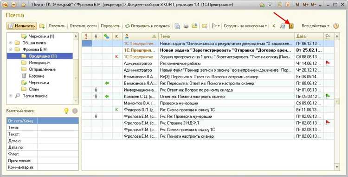The image size is (348, 177).
Task: Click Написать to compose a new email
Action: (x=22, y=26)
